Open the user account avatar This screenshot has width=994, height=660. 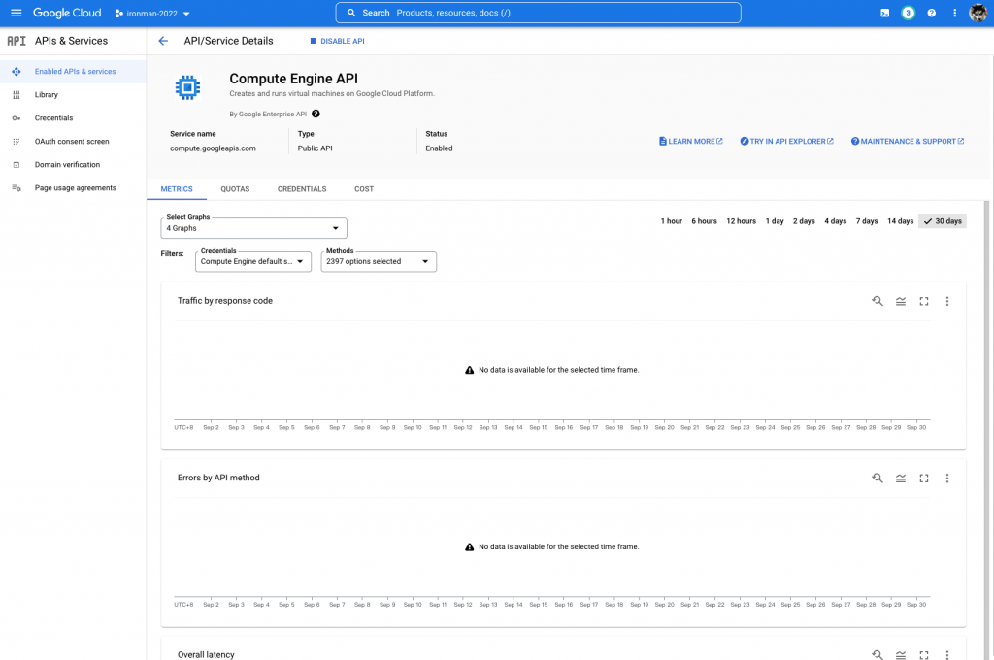pyautogui.click(x=978, y=13)
